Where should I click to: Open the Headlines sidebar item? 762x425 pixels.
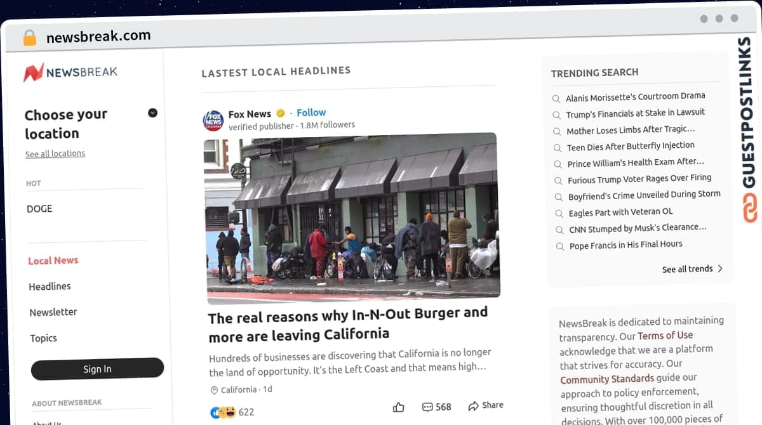[50, 286]
